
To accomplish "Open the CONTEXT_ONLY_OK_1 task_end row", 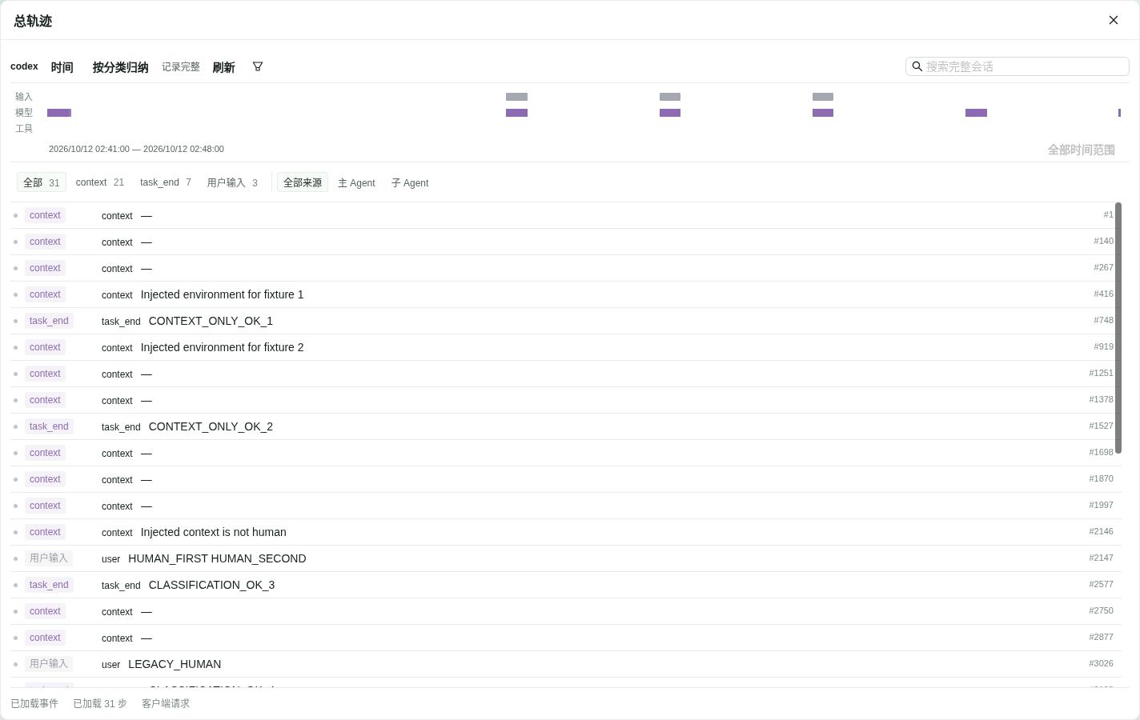I will [x=565, y=321].
